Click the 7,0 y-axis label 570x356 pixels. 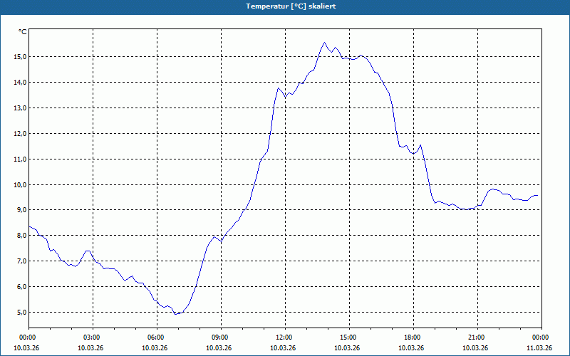pos(21,261)
